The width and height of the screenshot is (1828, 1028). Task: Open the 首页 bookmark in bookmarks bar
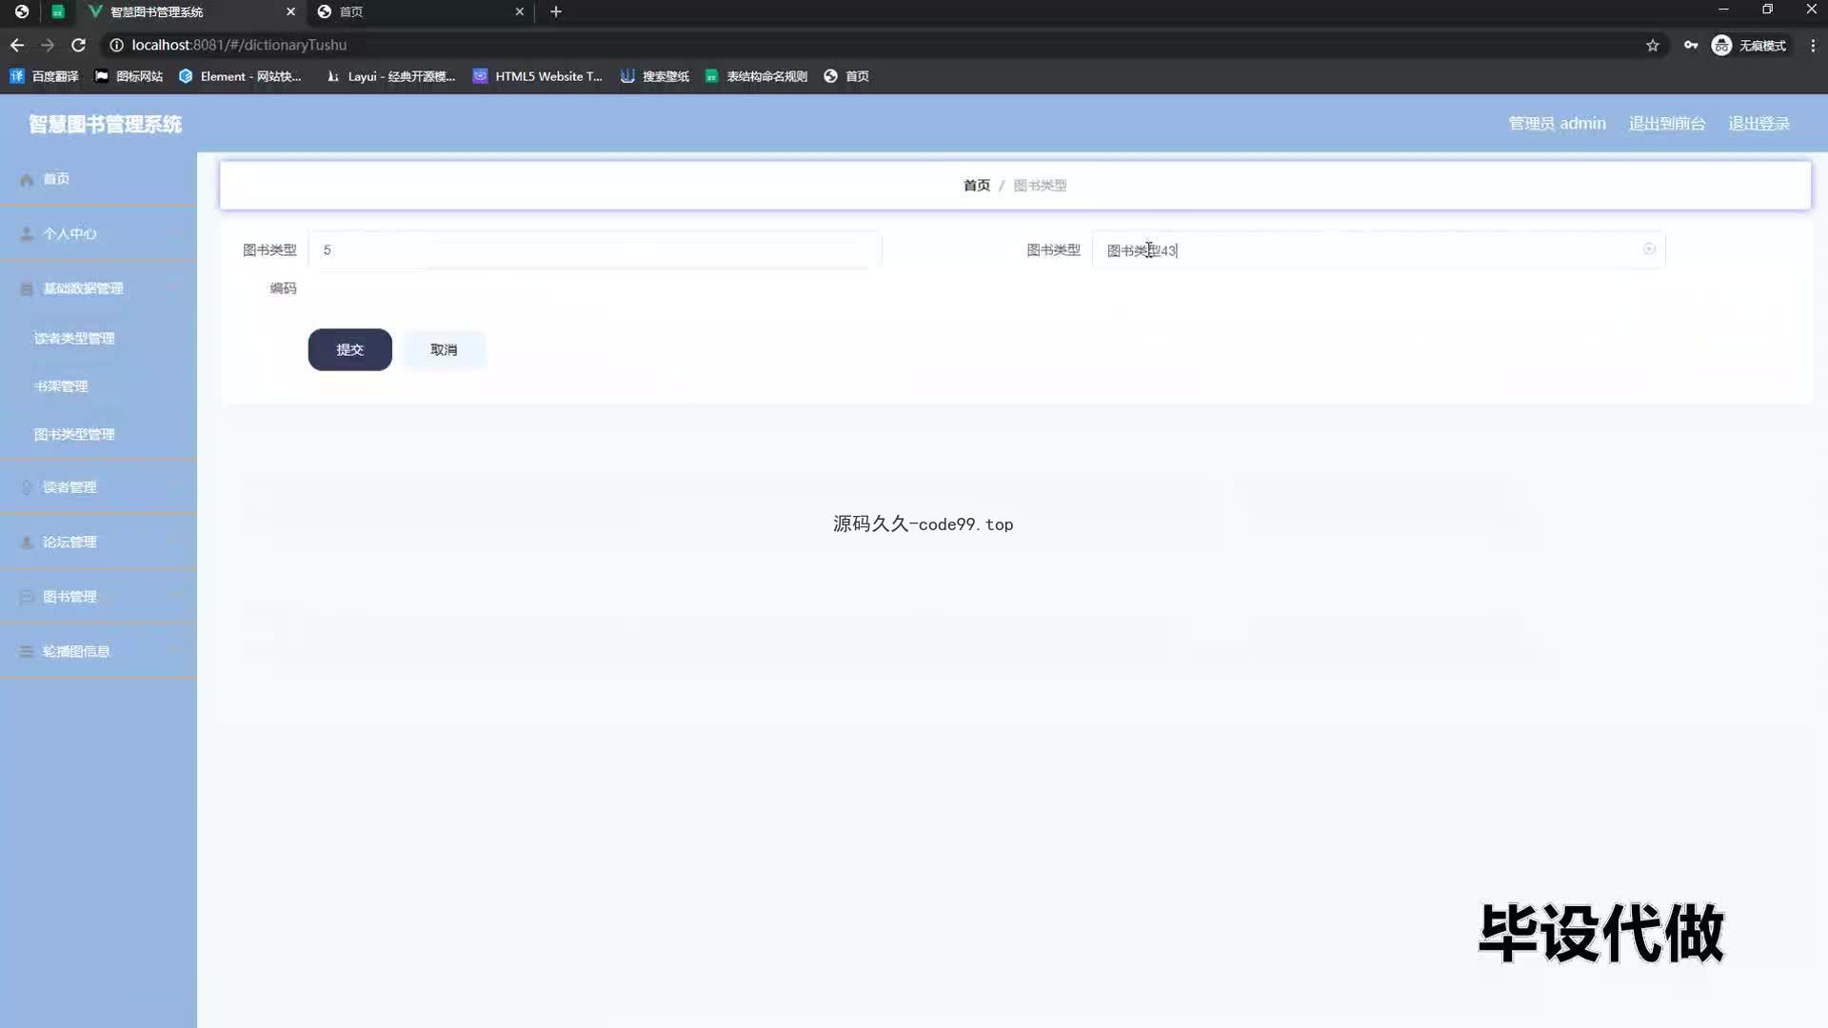coord(846,76)
